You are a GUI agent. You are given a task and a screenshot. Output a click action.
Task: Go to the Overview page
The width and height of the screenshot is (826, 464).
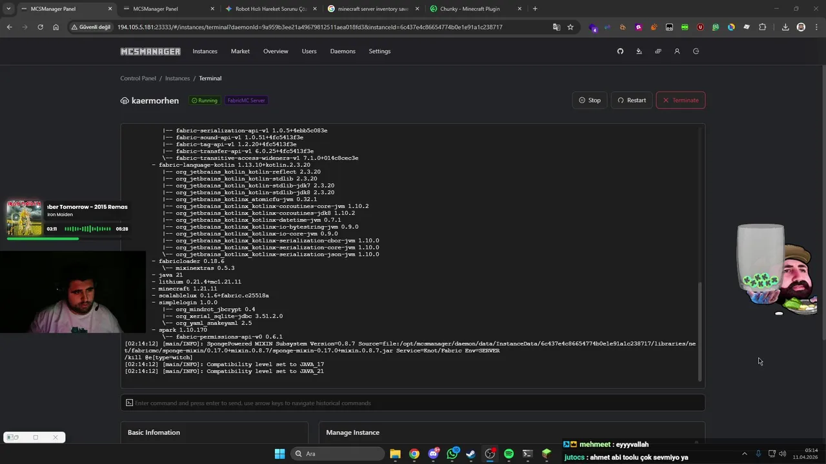[276, 52]
